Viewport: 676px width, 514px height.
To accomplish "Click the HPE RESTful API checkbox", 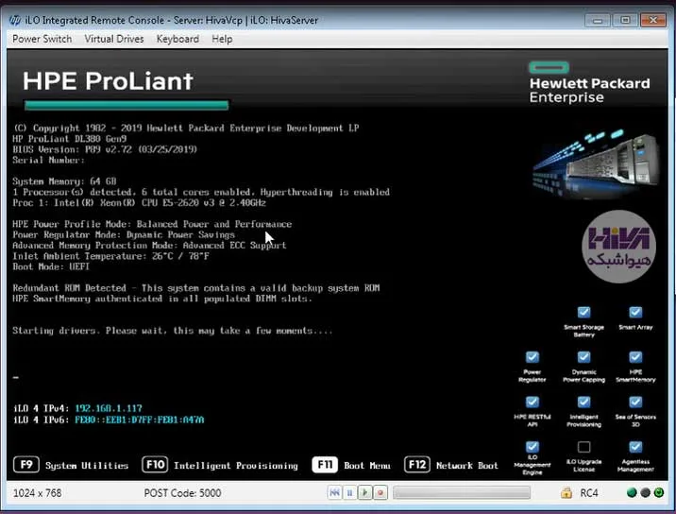I will (532, 402).
